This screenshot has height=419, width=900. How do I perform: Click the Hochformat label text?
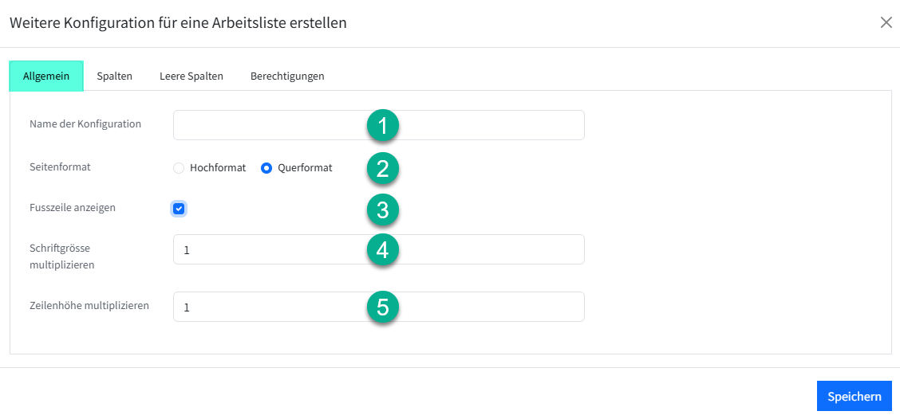coord(218,168)
